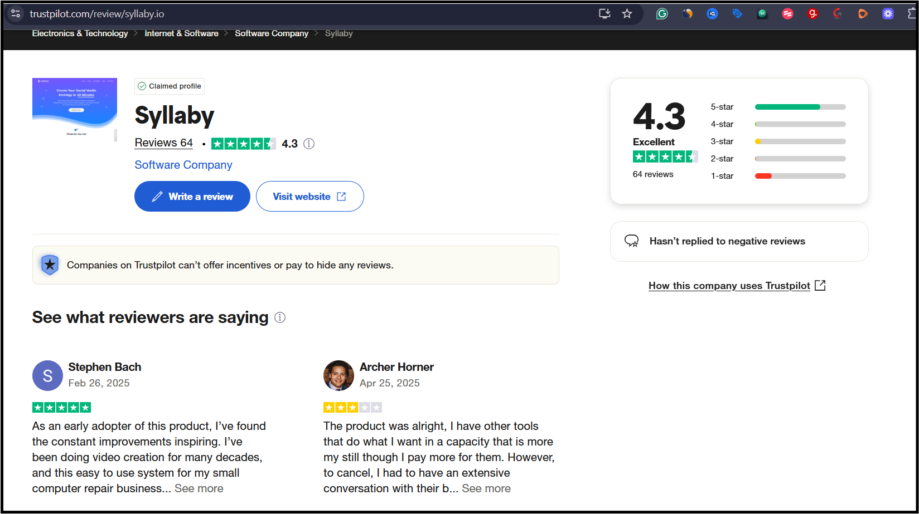Click the Archer Horner reviewer name
Image resolution: width=919 pixels, height=514 pixels.
[396, 367]
